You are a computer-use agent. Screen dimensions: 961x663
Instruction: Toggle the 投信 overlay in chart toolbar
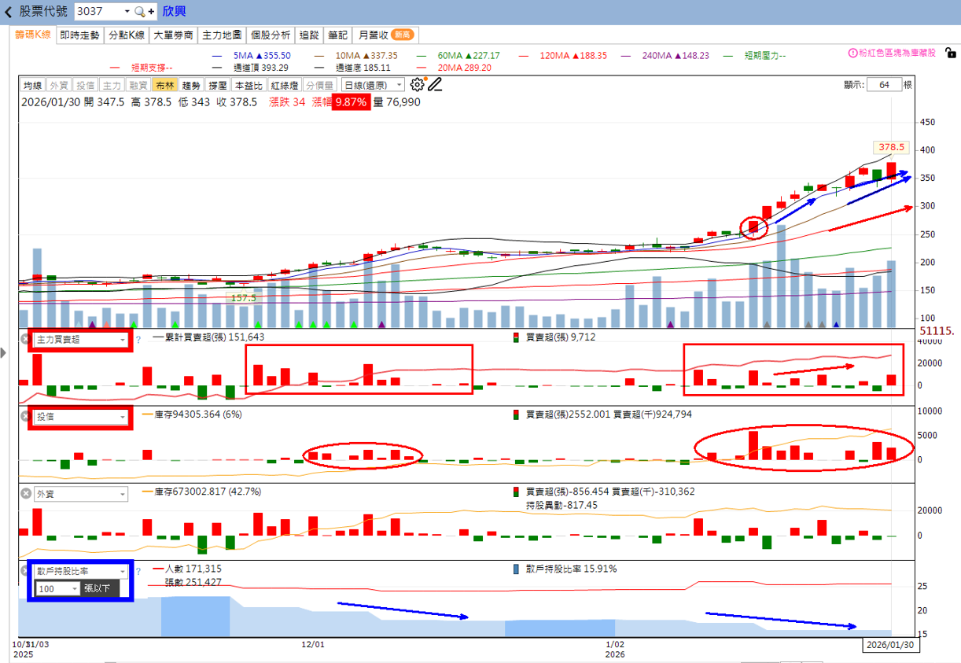click(86, 85)
